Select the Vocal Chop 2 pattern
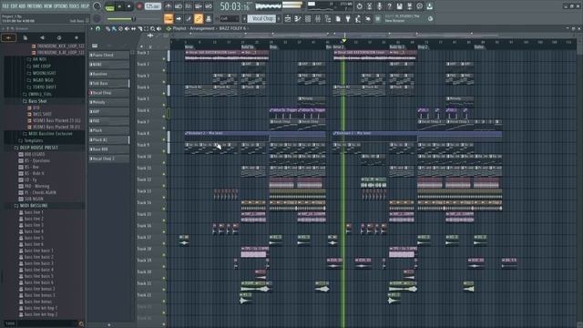This screenshot has width=583, height=328. 109,159
